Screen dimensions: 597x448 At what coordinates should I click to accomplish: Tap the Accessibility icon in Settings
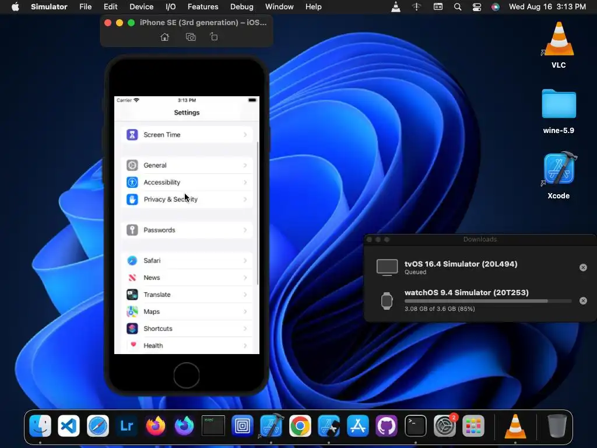(x=132, y=182)
